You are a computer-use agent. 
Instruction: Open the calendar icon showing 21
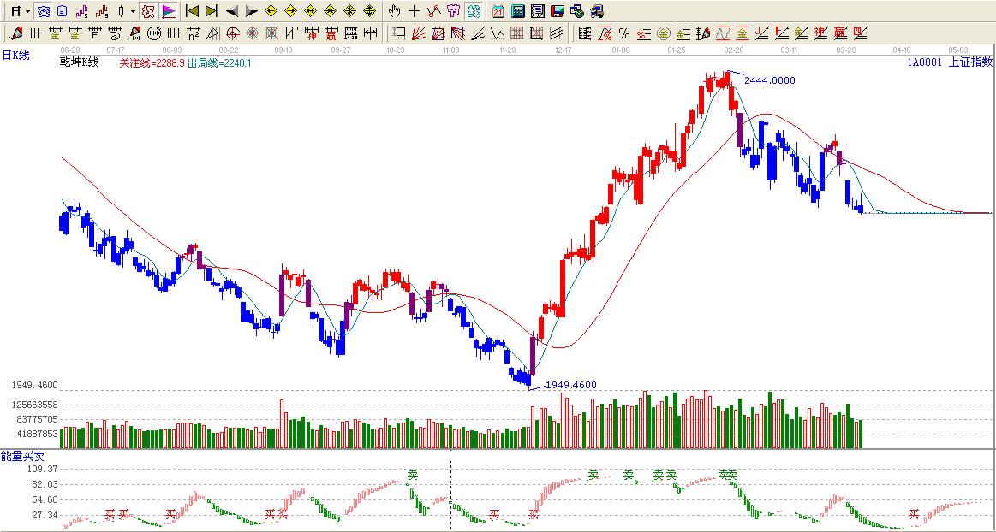pos(498,11)
